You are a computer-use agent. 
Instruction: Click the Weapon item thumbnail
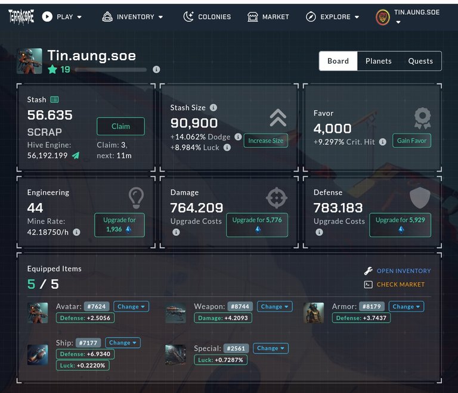point(175,313)
